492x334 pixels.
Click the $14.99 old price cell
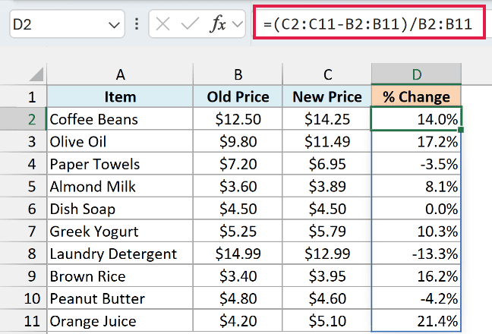tap(238, 254)
